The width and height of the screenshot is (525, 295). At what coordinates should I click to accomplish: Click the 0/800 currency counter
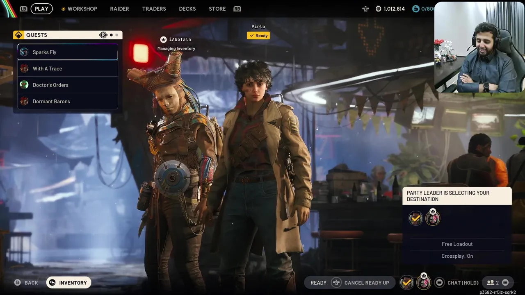pyautogui.click(x=428, y=9)
